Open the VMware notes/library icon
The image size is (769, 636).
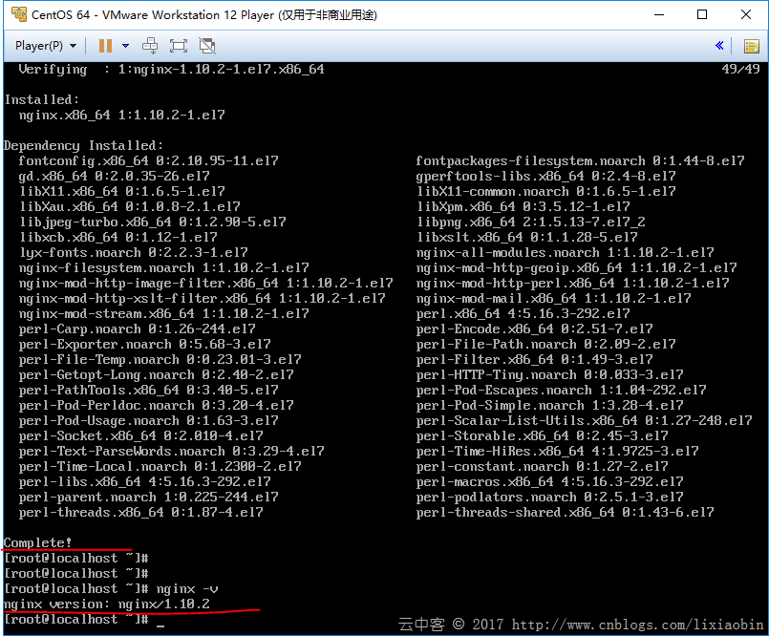pyautogui.click(x=752, y=46)
